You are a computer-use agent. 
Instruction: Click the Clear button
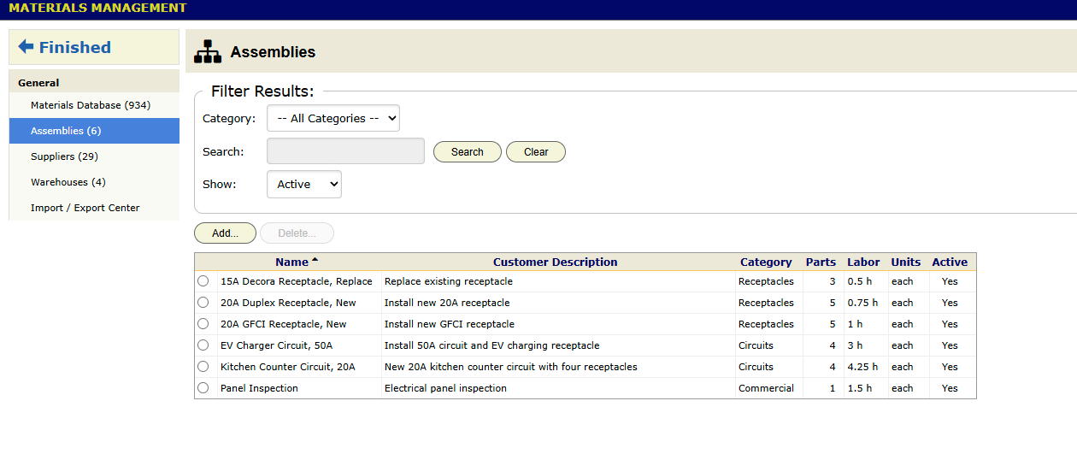[536, 152]
